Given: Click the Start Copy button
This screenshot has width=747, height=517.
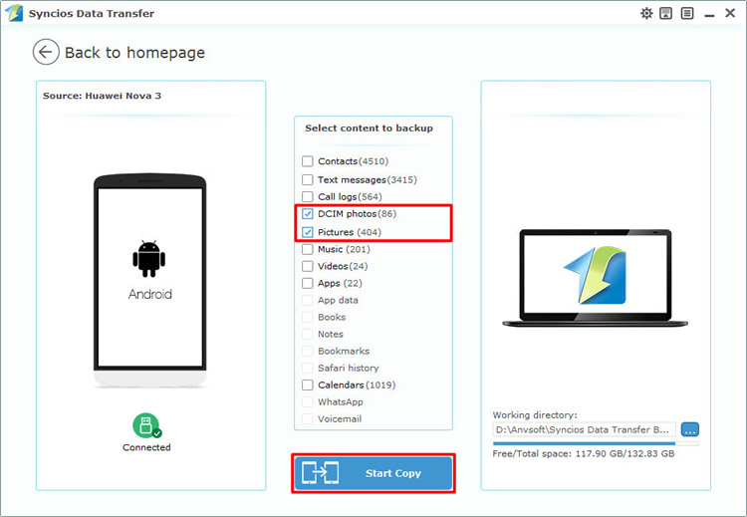Looking at the screenshot, I should point(373,473).
